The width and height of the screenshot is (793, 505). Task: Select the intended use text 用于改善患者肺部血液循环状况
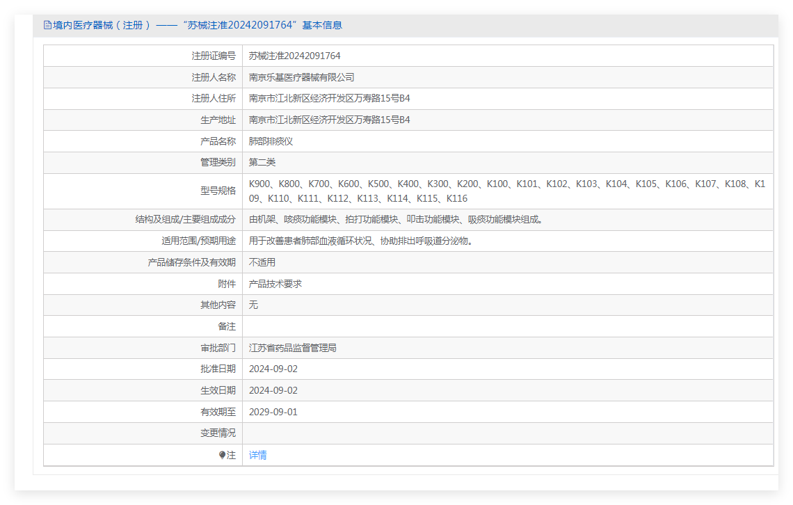[362, 241]
